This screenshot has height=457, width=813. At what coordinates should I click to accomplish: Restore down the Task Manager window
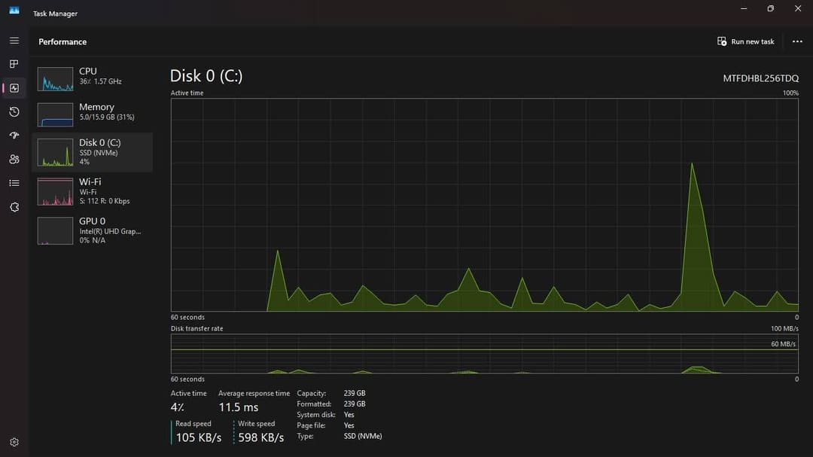771,9
